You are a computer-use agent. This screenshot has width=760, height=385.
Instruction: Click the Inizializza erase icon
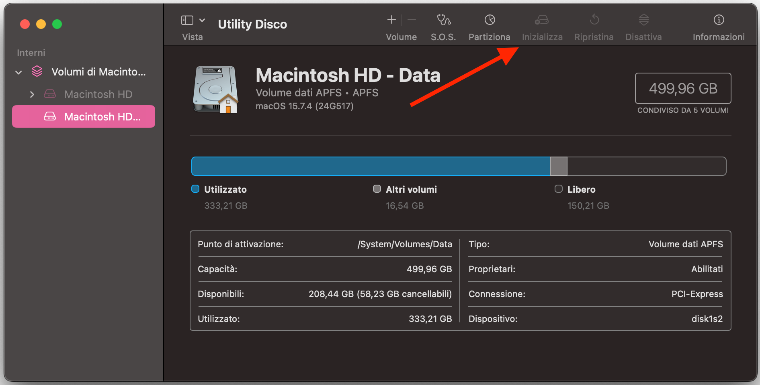coord(541,19)
